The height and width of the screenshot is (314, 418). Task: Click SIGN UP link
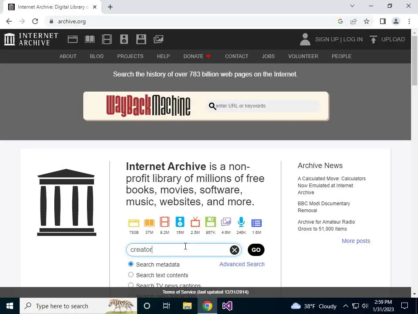point(327,39)
